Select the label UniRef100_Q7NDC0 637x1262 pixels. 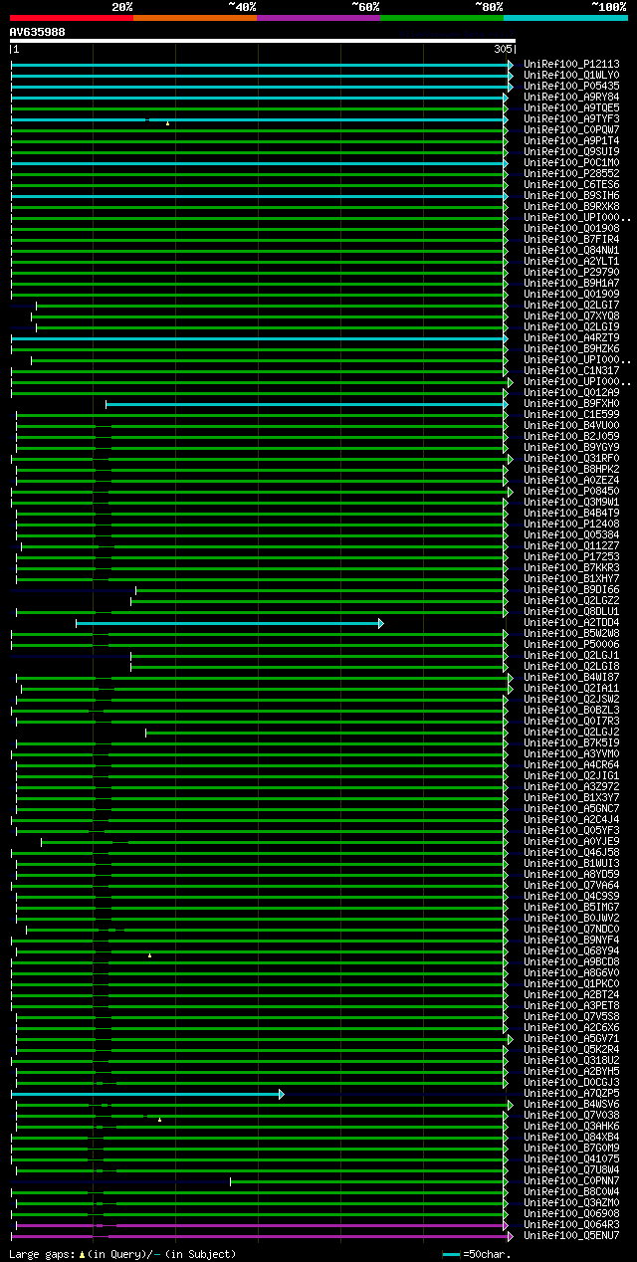(x=571, y=929)
